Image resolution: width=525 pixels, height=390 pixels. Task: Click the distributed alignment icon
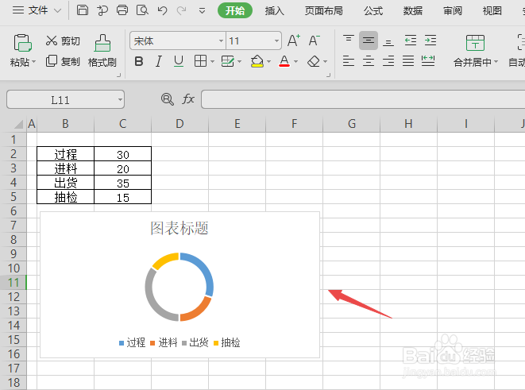coord(428,61)
